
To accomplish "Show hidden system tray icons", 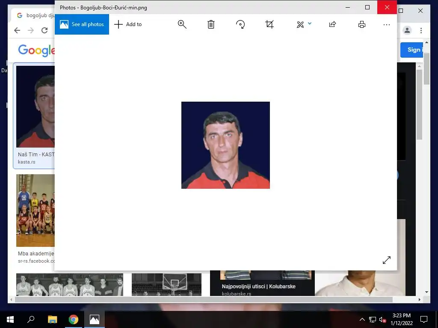I will tap(362, 319).
